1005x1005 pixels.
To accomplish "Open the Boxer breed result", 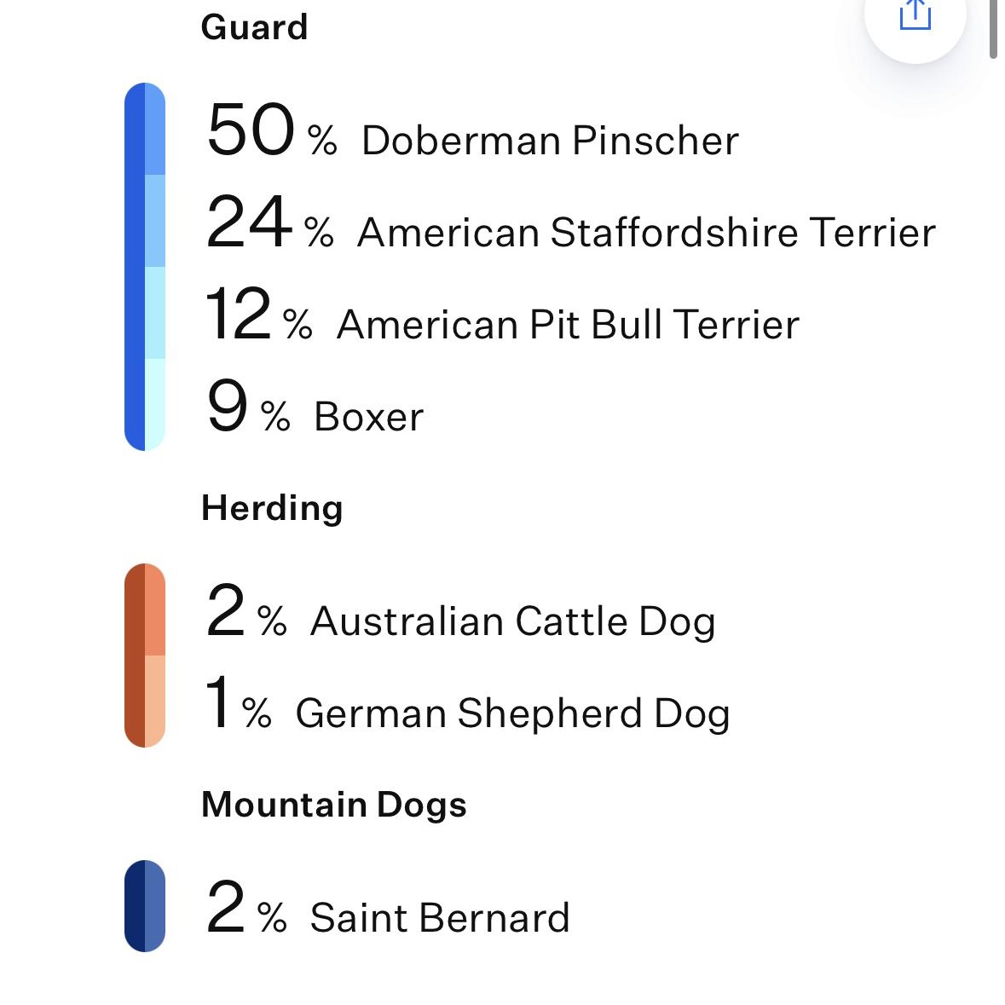I will [x=368, y=416].
